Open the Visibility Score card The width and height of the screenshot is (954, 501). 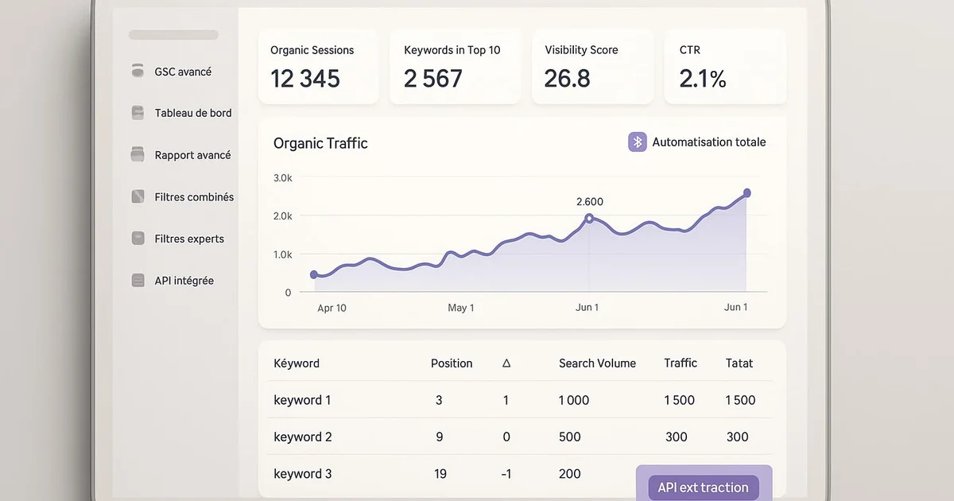592,67
